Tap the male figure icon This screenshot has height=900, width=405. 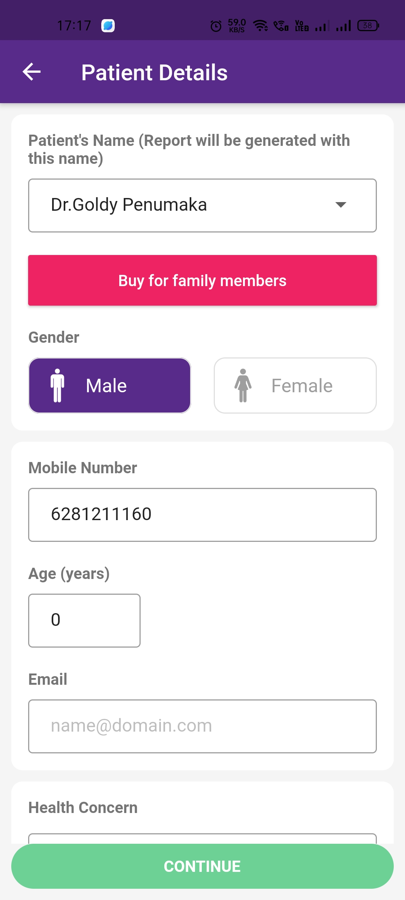(x=57, y=385)
